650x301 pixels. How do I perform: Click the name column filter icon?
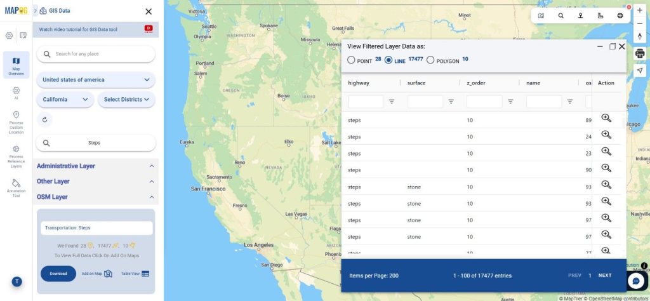(570, 102)
